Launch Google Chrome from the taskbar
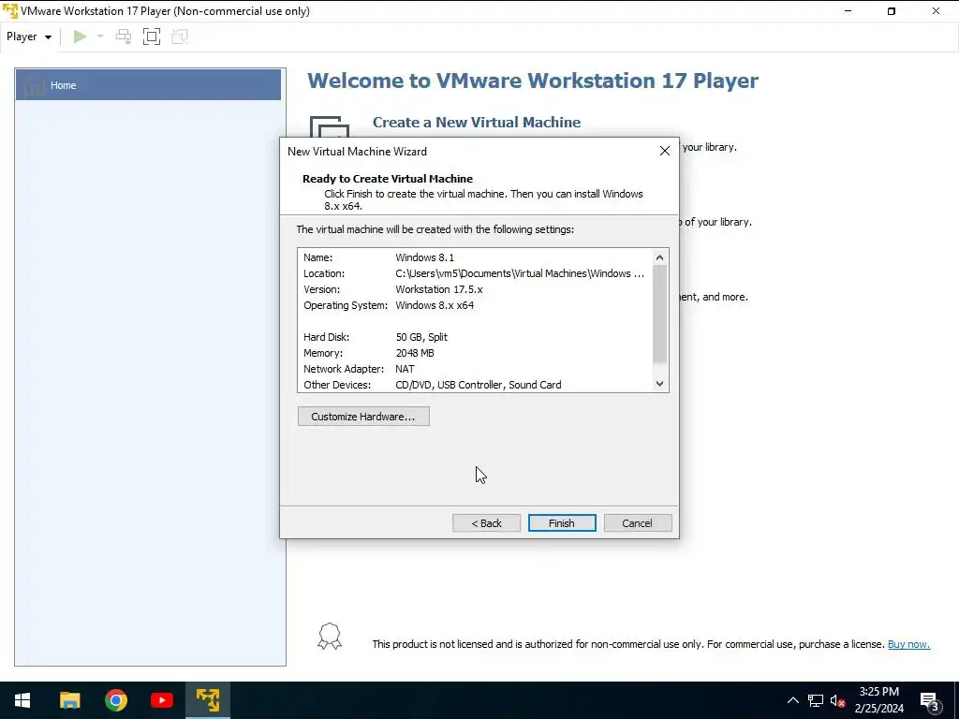 (115, 700)
